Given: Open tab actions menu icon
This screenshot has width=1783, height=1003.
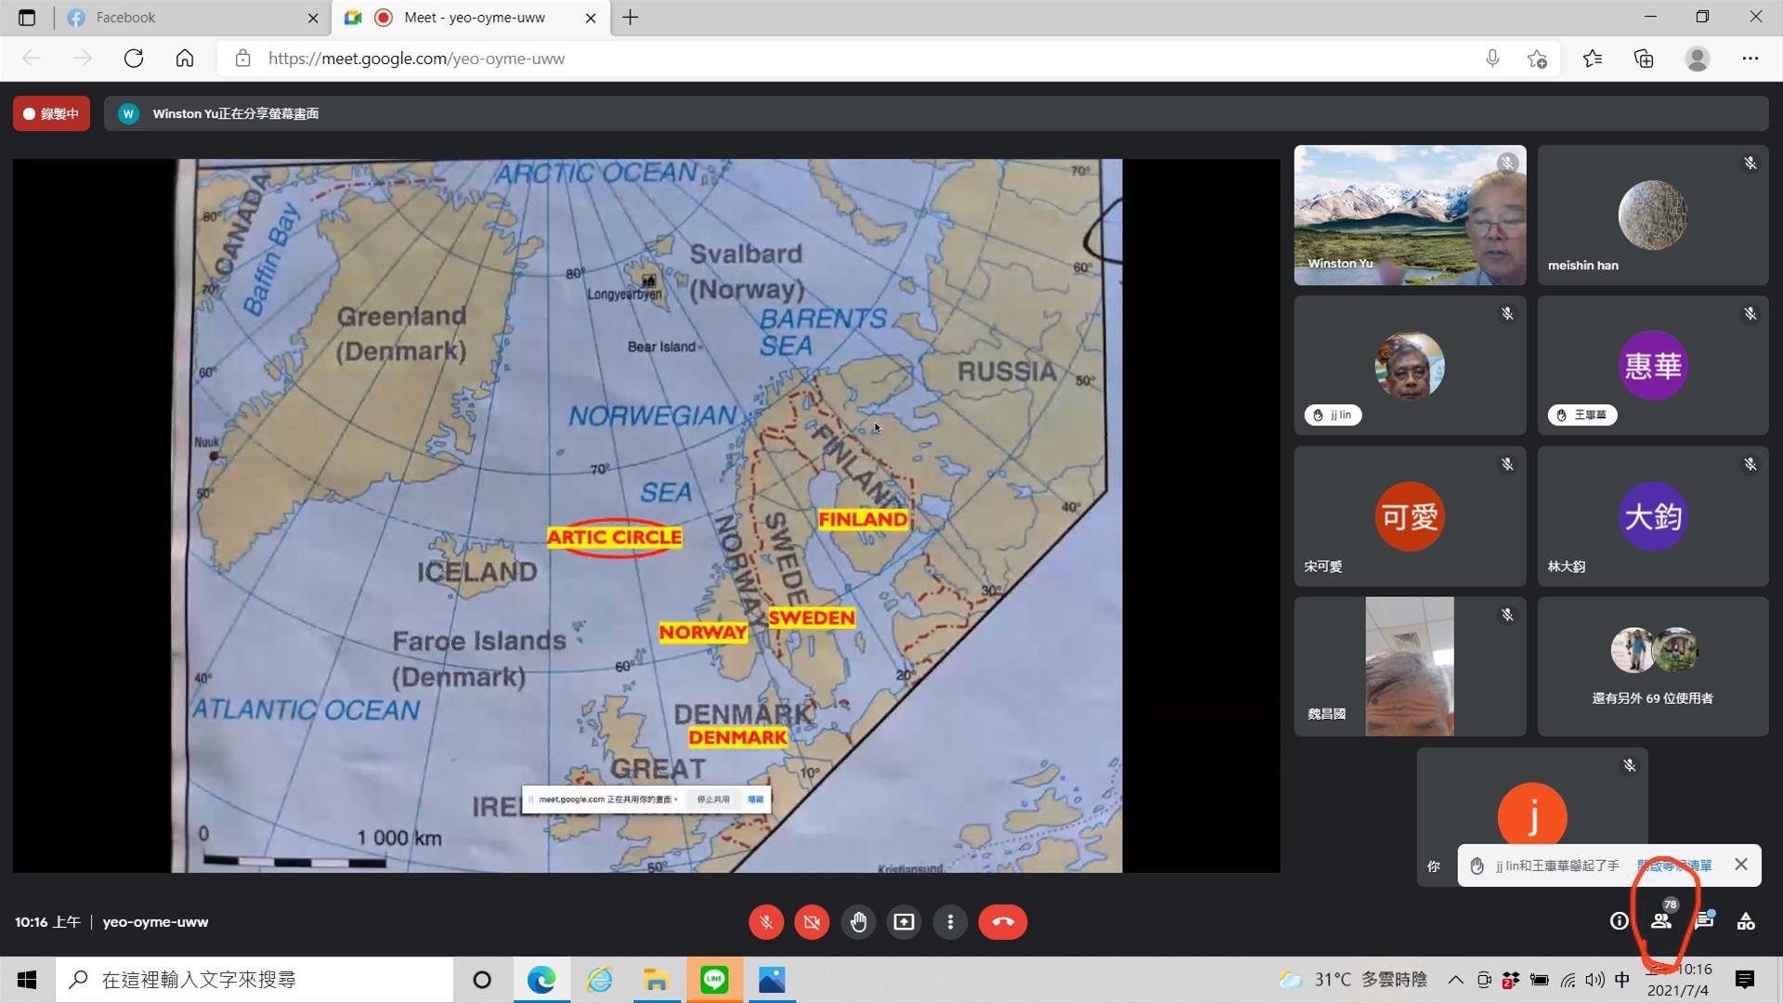Looking at the screenshot, I should (26, 18).
